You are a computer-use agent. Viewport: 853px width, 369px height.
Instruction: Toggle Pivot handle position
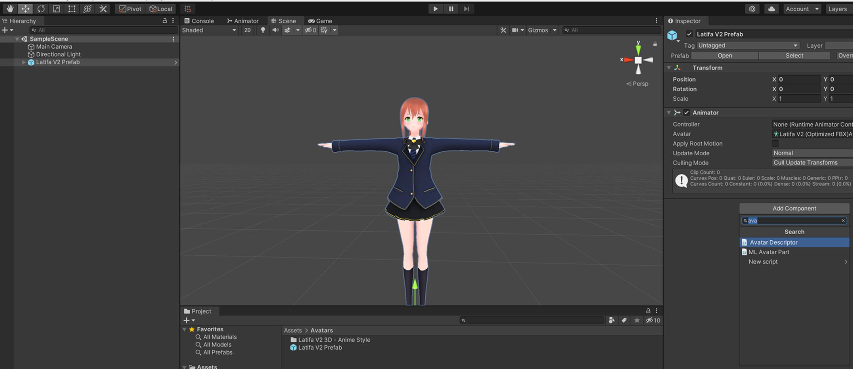pyautogui.click(x=130, y=9)
